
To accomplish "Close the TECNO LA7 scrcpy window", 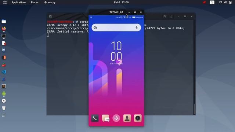I will (x=141, y=12).
